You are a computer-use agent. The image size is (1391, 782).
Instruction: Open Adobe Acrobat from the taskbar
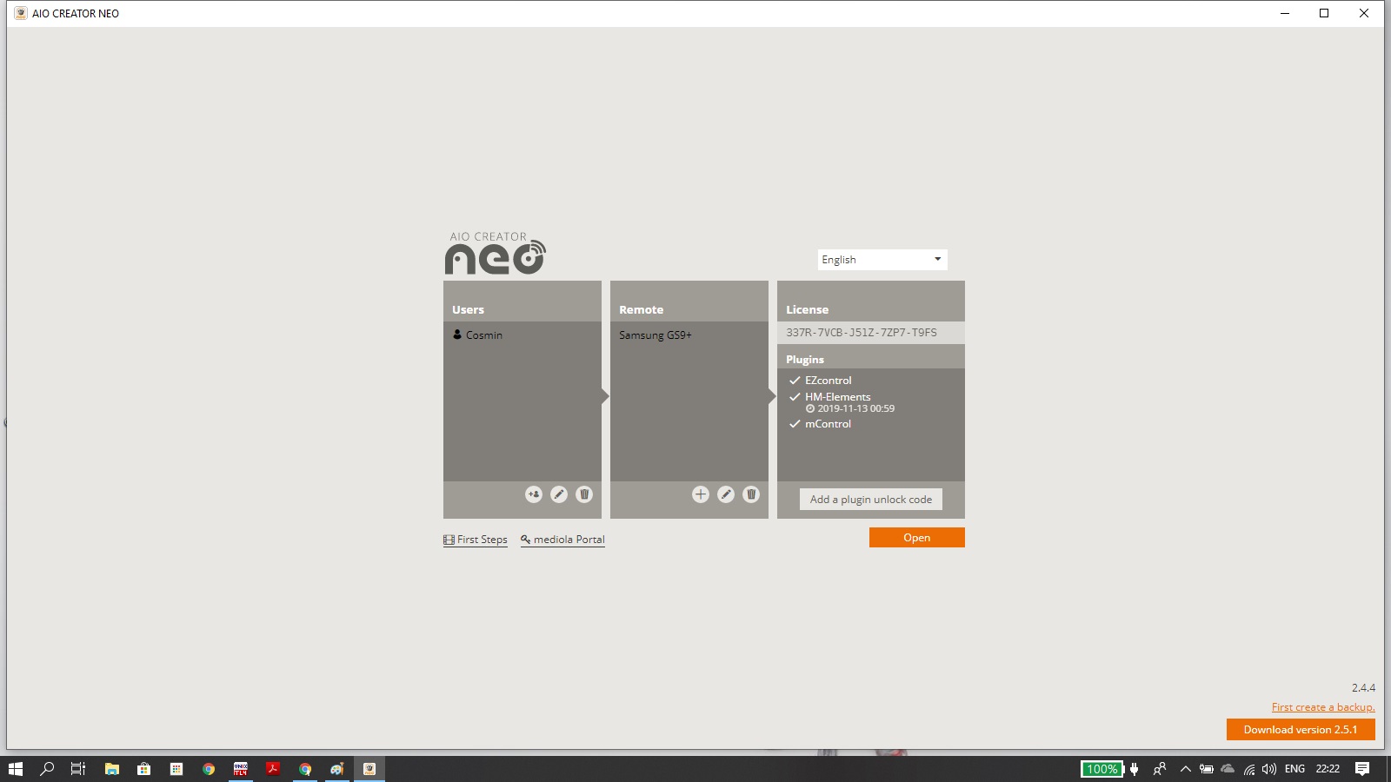click(273, 769)
